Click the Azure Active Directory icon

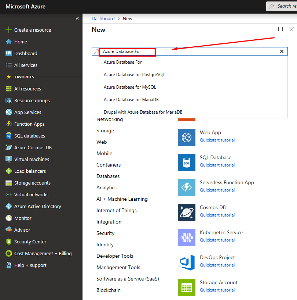(x=9, y=207)
